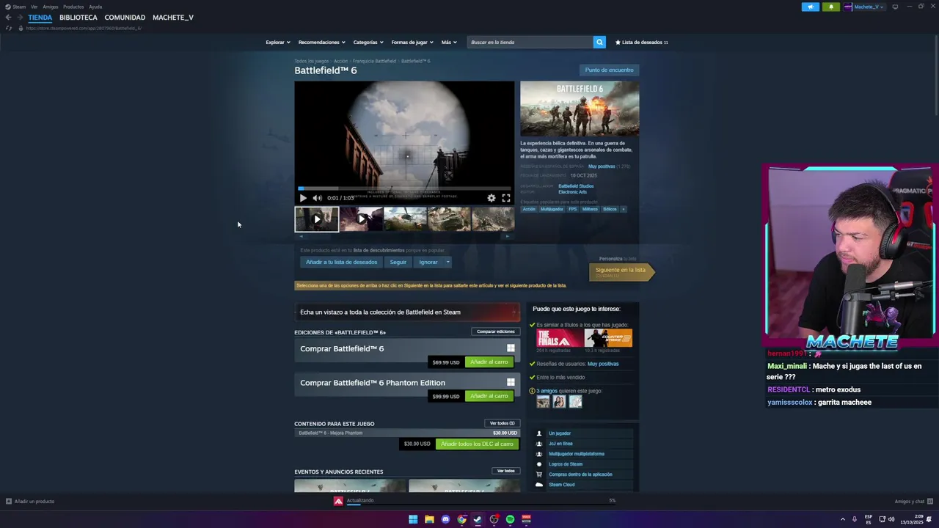This screenshot has width=939, height=528.
Task: Select the first trailer thumbnail
Action: (x=317, y=219)
